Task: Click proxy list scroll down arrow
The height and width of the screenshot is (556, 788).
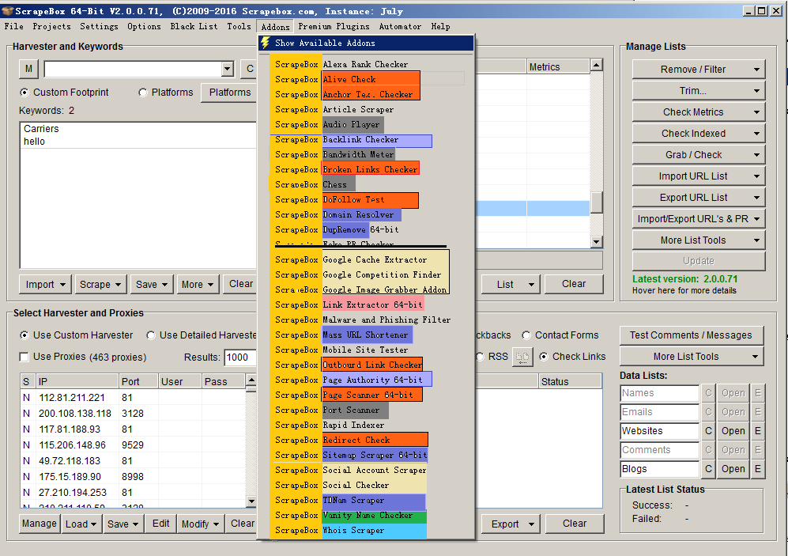Action: (251, 501)
